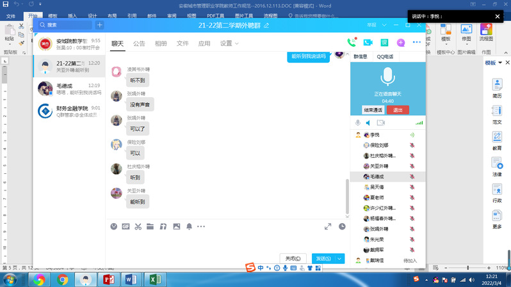Click the red 退出 button
511x287 pixels.
(x=398, y=110)
